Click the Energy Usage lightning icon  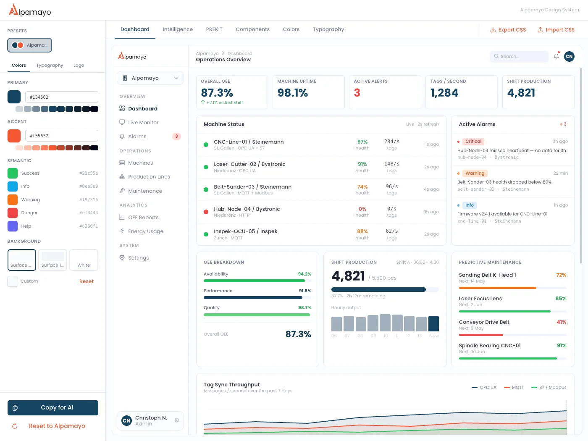click(x=122, y=231)
